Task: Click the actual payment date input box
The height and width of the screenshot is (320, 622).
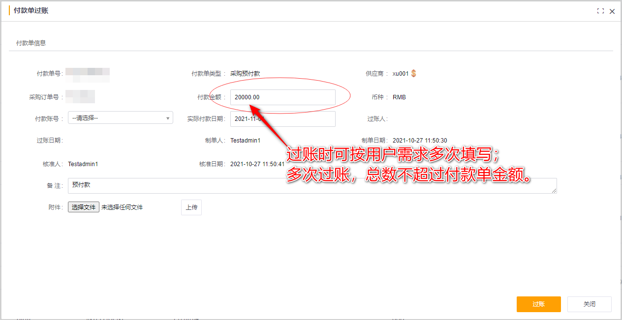Action: pos(283,118)
